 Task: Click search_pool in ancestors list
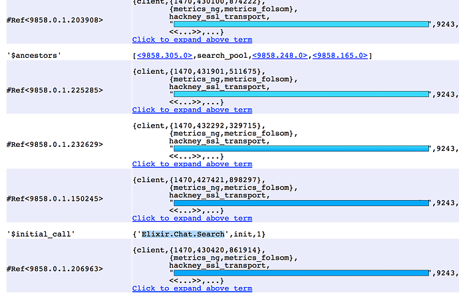click(x=222, y=56)
